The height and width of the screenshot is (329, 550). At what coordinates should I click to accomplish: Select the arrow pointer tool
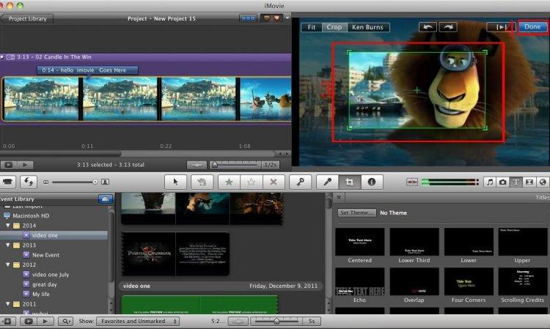[175, 182]
